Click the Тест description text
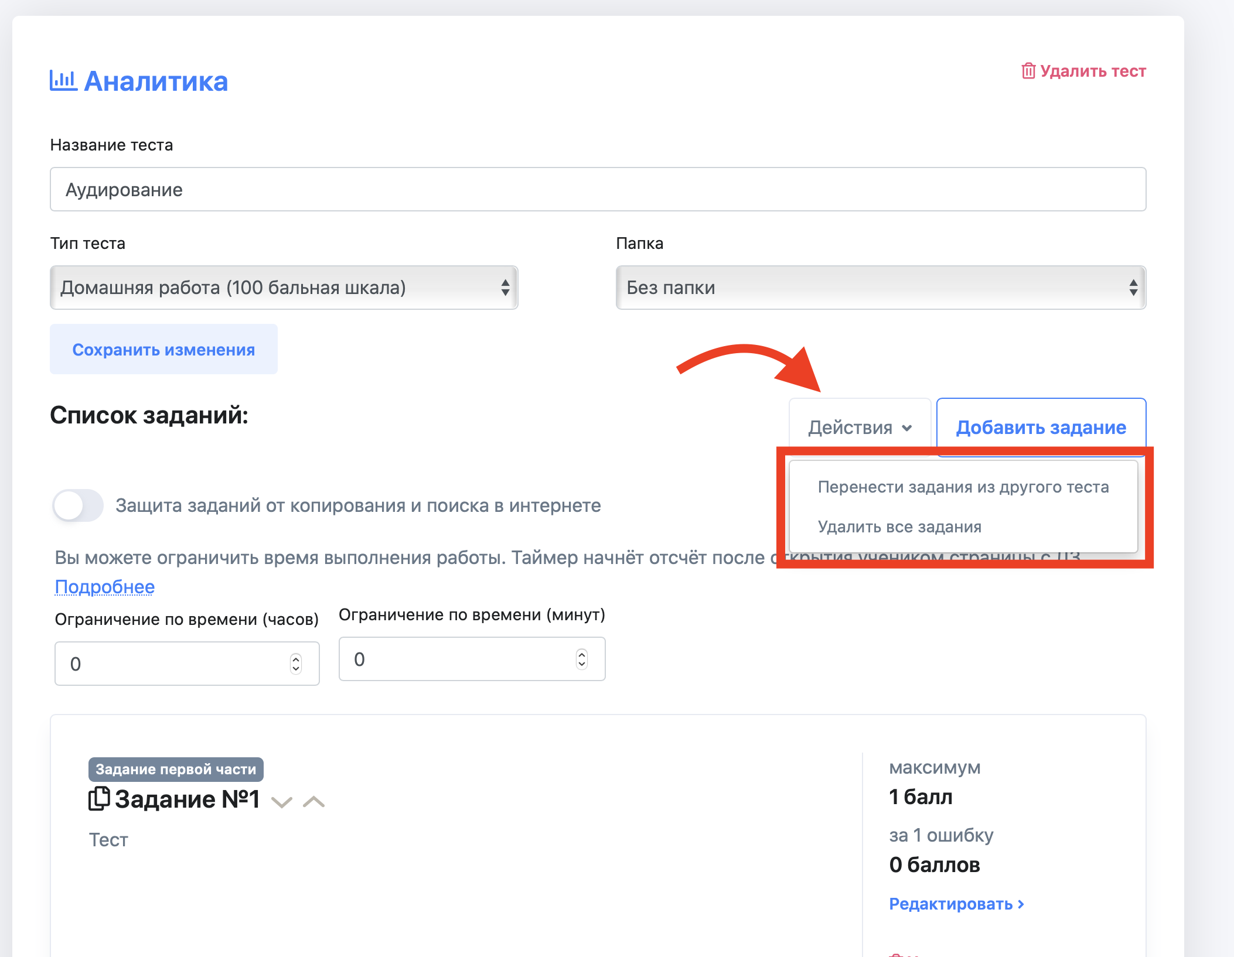The height and width of the screenshot is (957, 1234). point(108,840)
